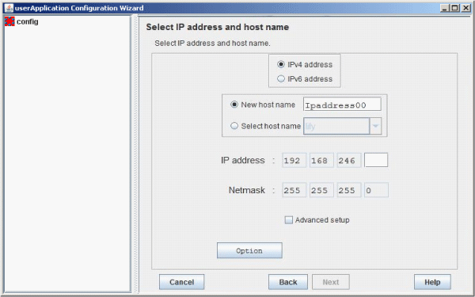Image resolution: width=475 pixels, height=297 pixels.
Task: Focus the empty last IP address octet
Action: click(376, 160)
